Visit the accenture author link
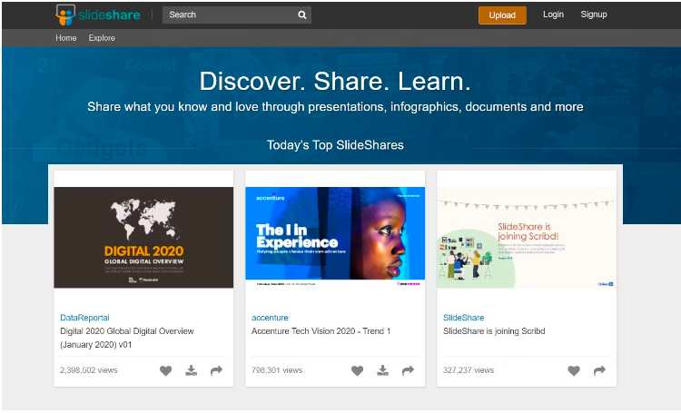This screenshot has width=681, height=413. click(x=270, y=318)
